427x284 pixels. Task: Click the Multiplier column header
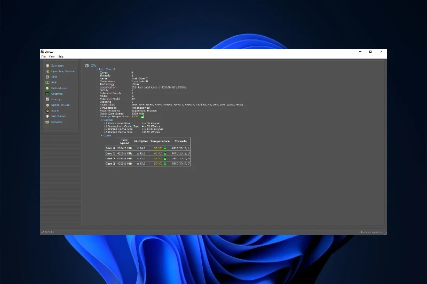pyautogui.click(x=141, y=141)
